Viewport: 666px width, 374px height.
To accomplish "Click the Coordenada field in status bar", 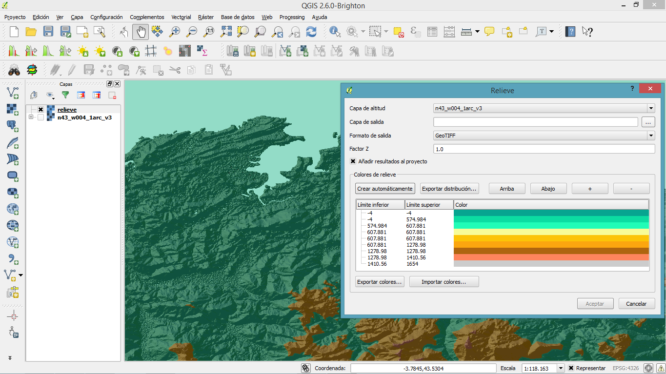I will tap(424, 369).
